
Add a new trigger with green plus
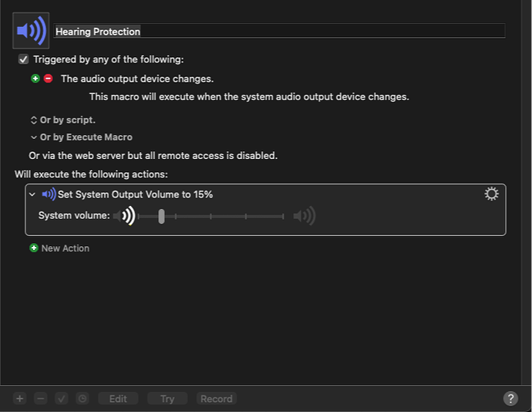point(35,79)
